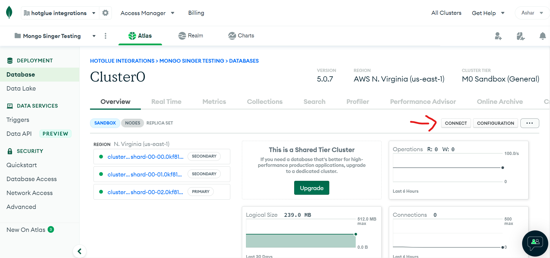Switch to the Atlas tab

tap(140, 36)
